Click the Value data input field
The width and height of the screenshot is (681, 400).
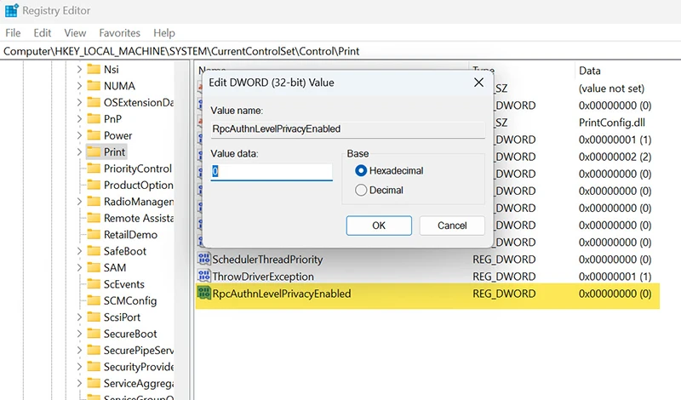coord(272,172)
